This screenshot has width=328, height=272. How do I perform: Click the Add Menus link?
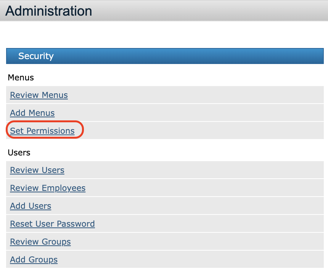tap(32, 113)
